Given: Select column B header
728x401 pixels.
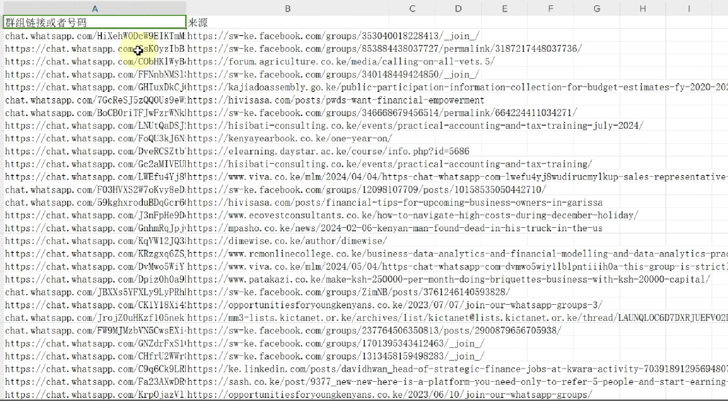Looking at the screenshot, I should point(287,8).
